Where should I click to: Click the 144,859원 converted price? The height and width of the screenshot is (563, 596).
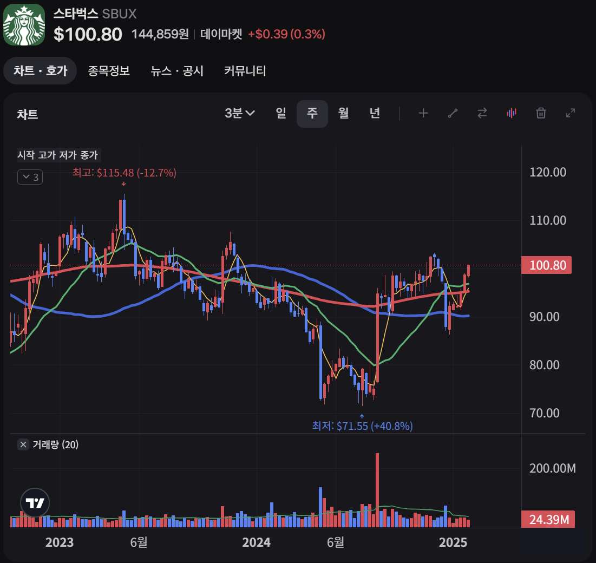click(160, 34)
